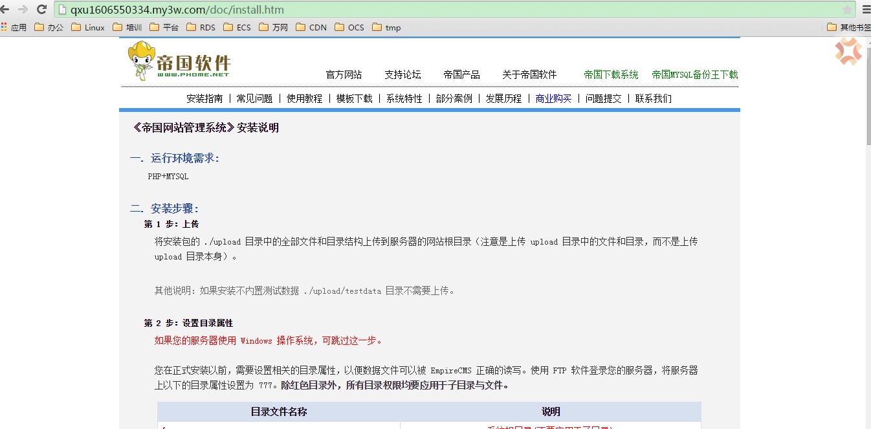Visit the 帝国下载系统 link
This screenshot has width=871, height=429.
611,74
